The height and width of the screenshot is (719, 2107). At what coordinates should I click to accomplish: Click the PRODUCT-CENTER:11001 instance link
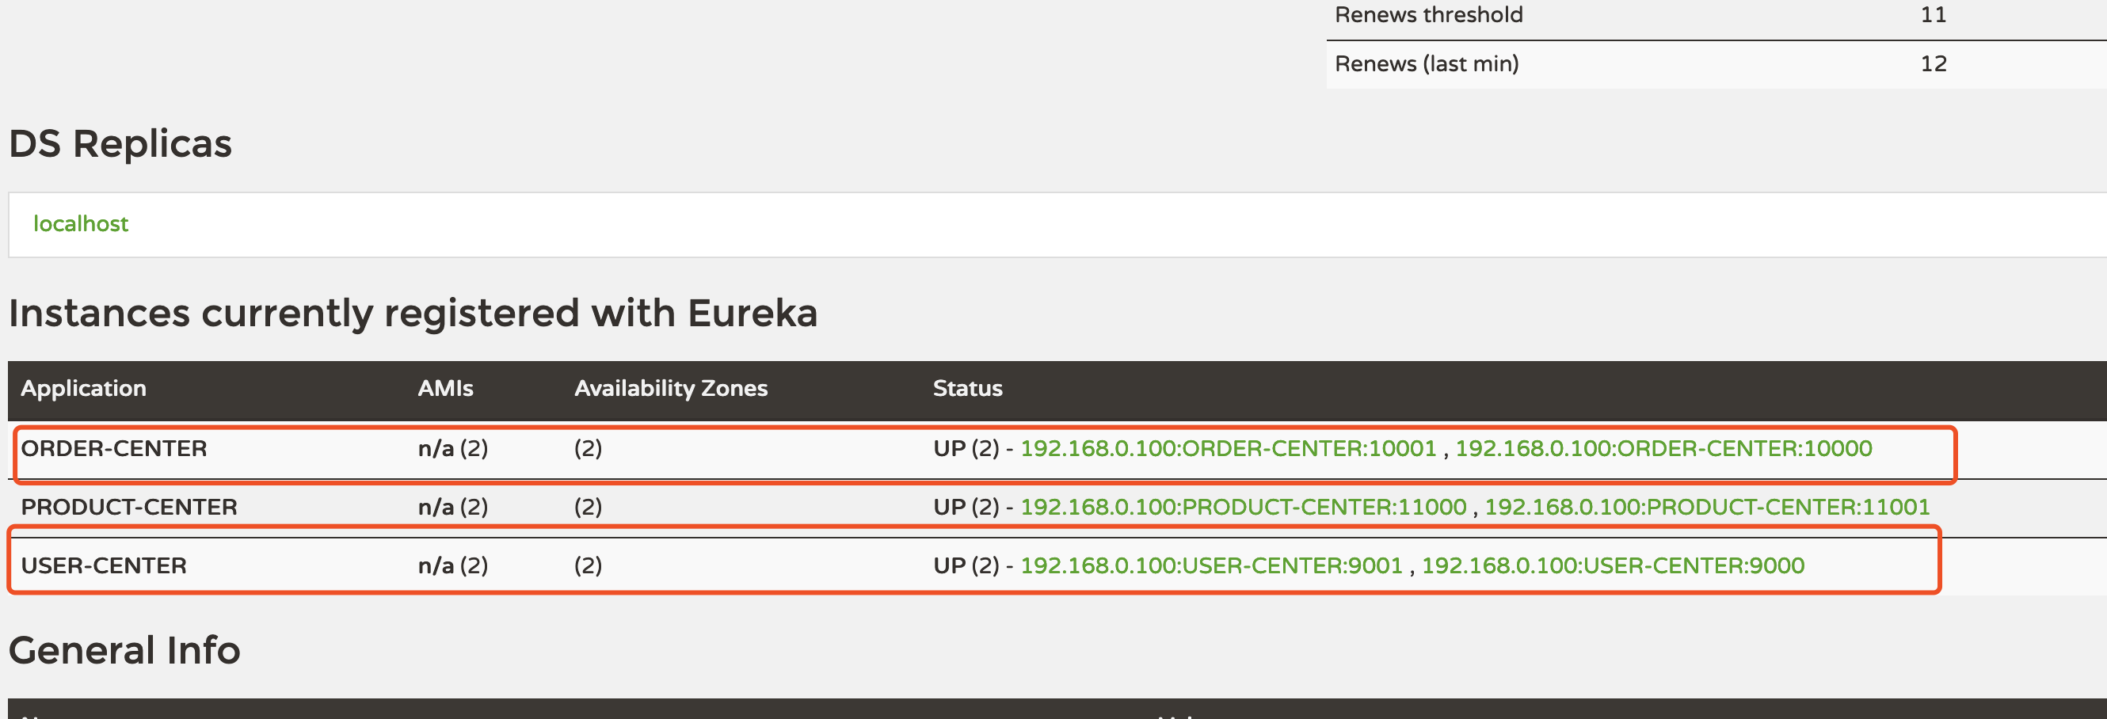pos(1706,507)
